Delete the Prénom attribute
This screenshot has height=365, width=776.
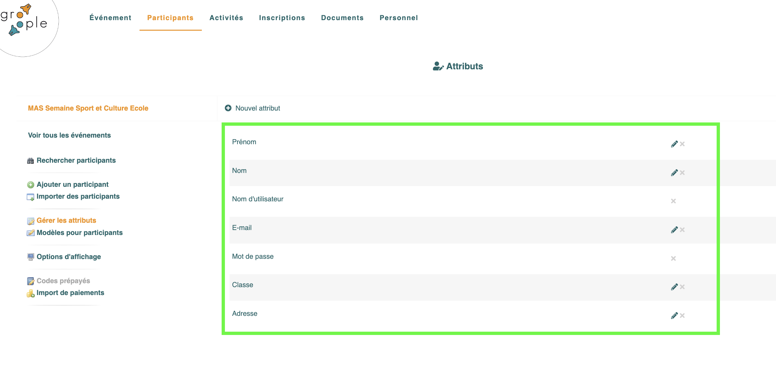(x=682, y=144)
